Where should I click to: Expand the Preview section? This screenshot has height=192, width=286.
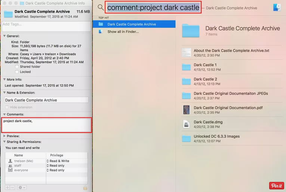(4, 136)
